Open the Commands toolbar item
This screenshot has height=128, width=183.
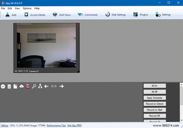(88, 15)
